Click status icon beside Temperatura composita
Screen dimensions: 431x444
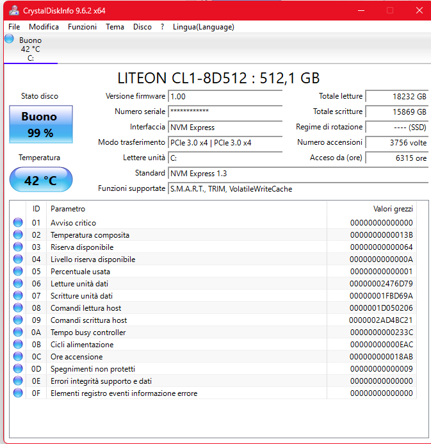(18, 235)
